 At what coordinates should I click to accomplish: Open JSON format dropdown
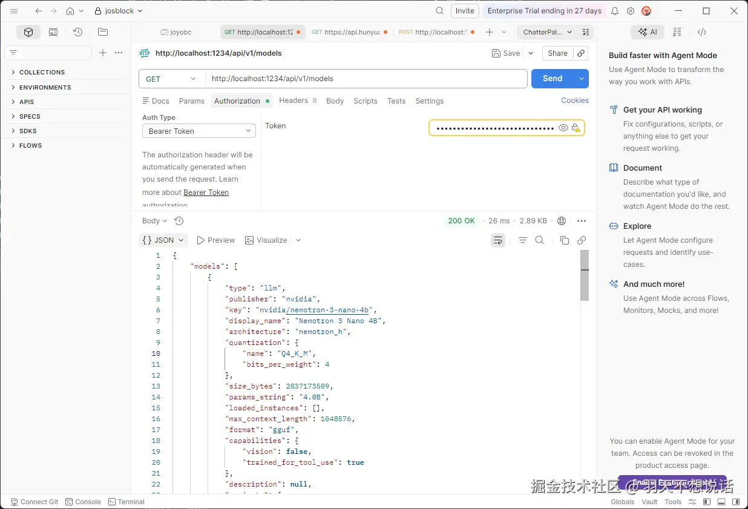(163, 240)
